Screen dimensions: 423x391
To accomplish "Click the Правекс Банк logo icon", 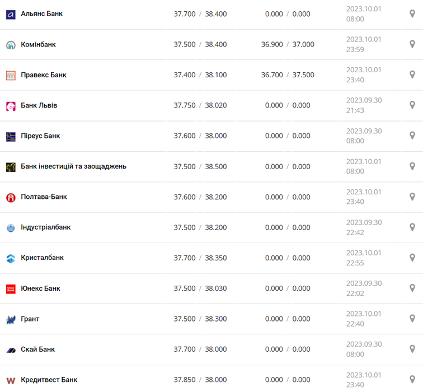I will 11,75.
